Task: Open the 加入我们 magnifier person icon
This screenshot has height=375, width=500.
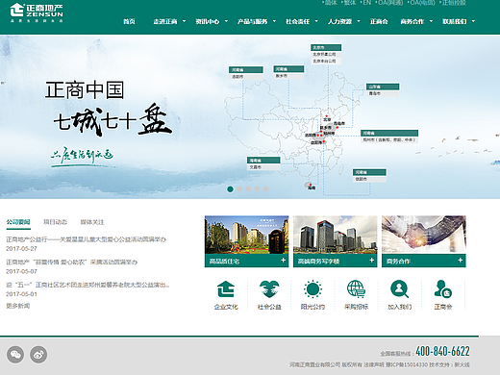Action: tap(399, 289)
